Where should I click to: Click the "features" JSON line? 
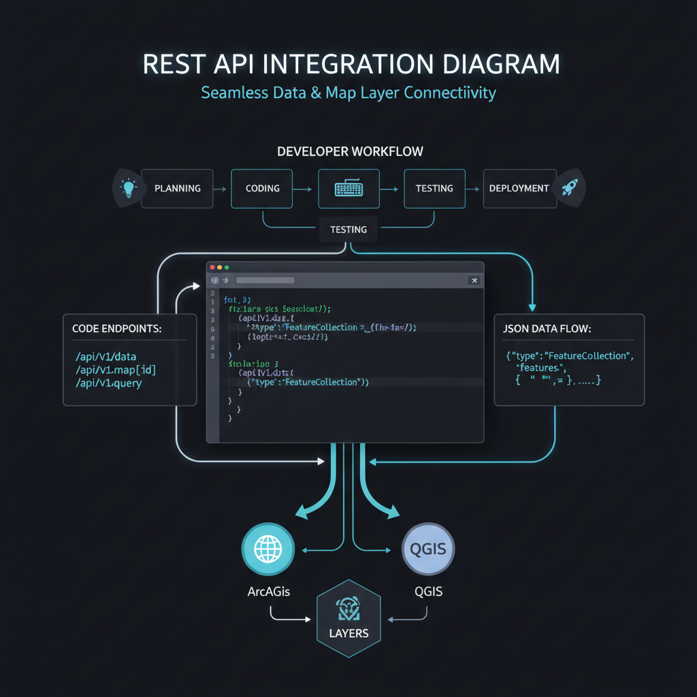[x=541, y=368]
